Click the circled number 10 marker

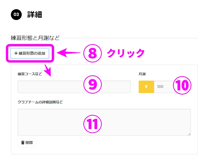click(182, 85)
